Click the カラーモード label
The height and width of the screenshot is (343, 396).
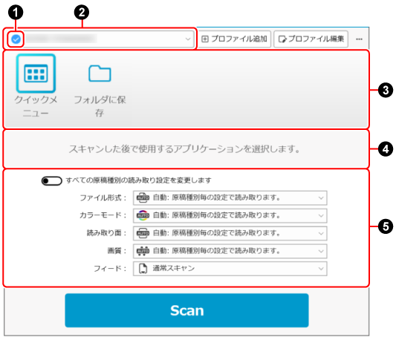click(x=103, y=215)
